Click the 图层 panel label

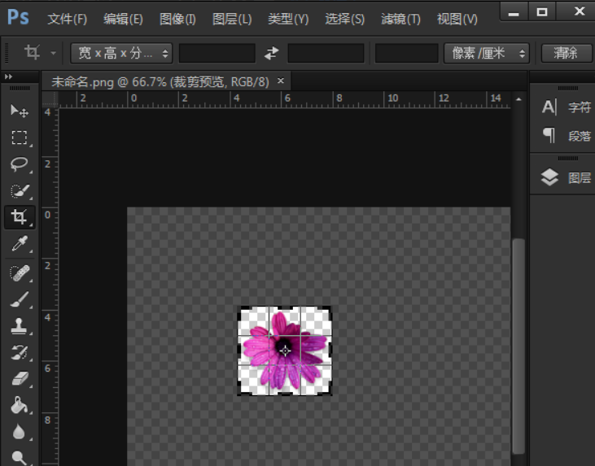click(x=580, y=177)
